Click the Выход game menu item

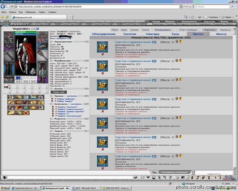point(224,21)
